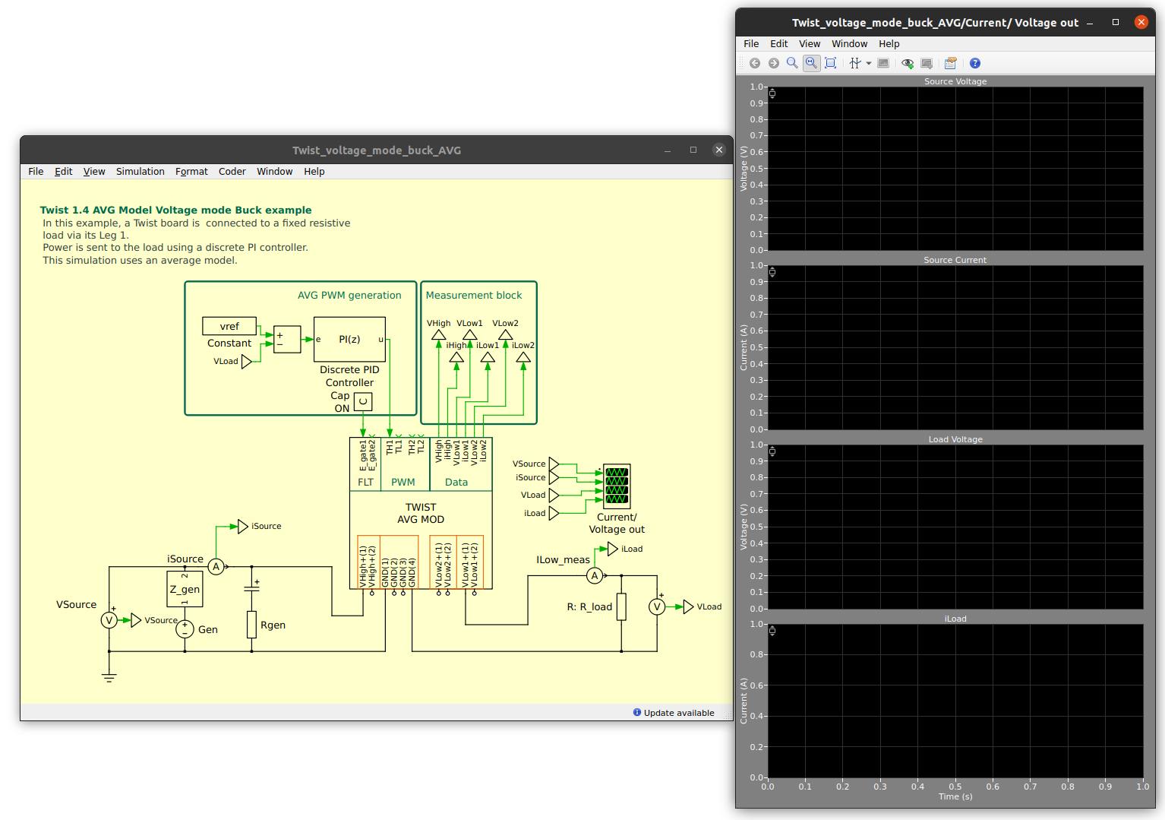Open Help menu in the schematic window
Image resolution: width=1165 pixels, height=820 pixels.
314,172
